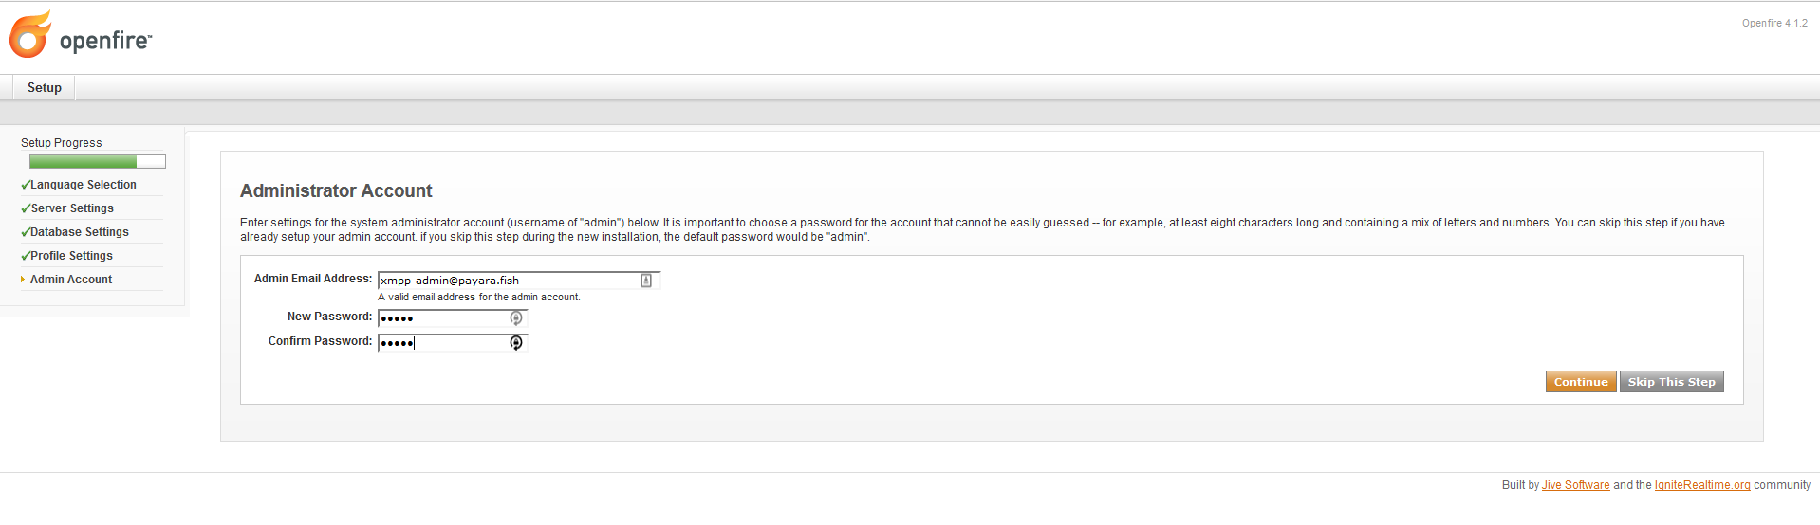The image size is (1820, 525).
Task: Click the contact card icon in email field
Action: (x=646, y=281)
